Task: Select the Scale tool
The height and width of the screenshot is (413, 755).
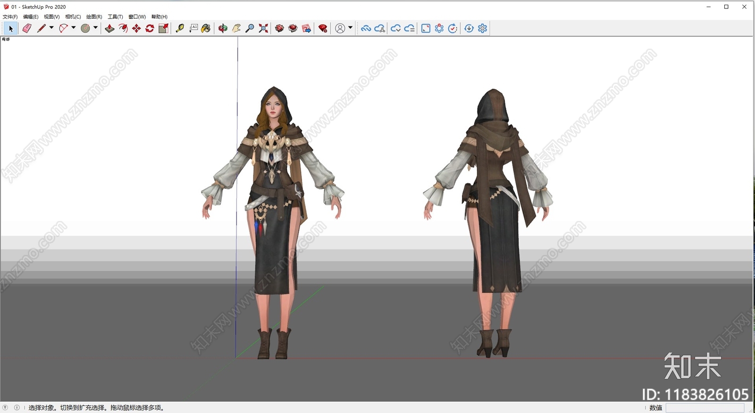Action: (x=163, y=28)
